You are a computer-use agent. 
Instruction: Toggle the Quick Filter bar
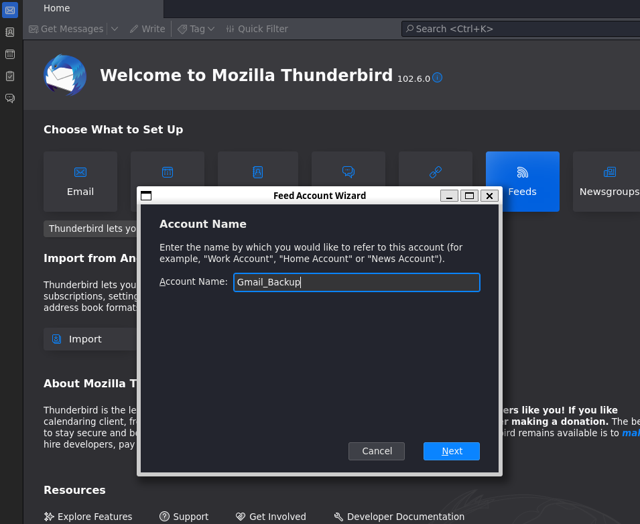(x=257, y=29)
